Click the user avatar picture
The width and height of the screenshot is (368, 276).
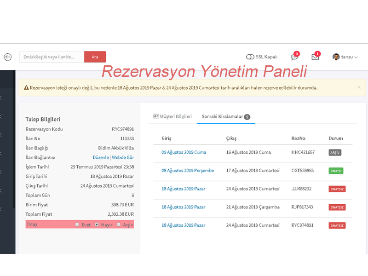point(336,57)
